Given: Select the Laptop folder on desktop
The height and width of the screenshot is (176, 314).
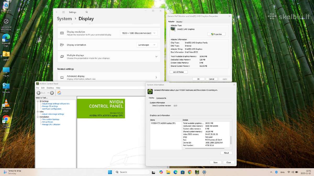Looking at the screenshot, I should (x=6, y=56).
